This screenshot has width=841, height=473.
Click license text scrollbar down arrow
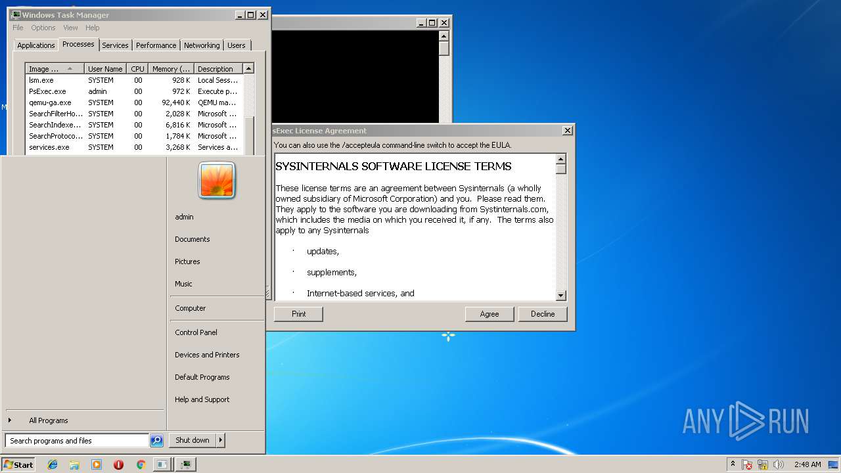561,296
